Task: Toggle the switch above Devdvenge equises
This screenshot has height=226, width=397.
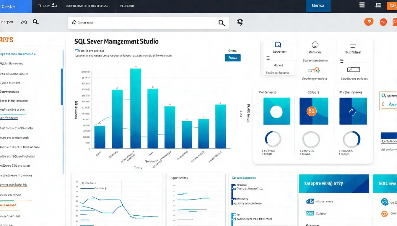Action: click(x=313, y=70)
